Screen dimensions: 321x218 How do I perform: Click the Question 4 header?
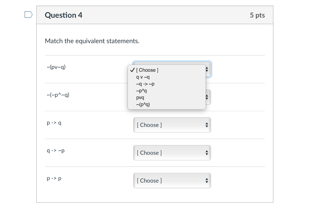(x=64, y=15)
